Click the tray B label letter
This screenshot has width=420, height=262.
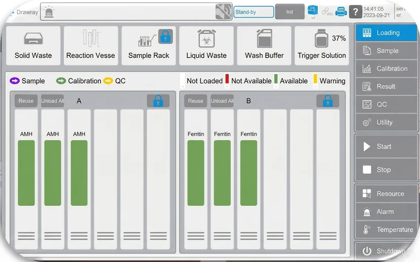click(x=249, y=101)
